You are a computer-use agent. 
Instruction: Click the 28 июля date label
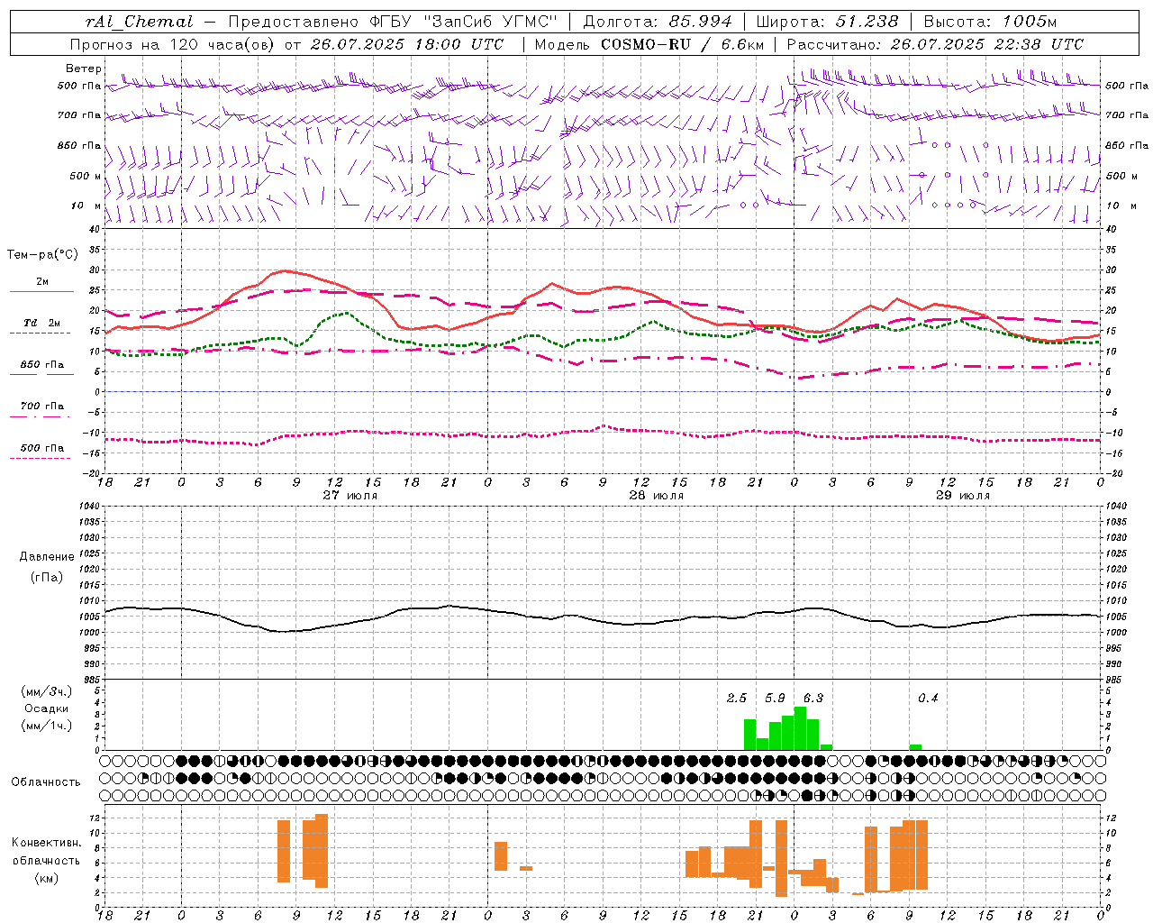(x=657, y=496)
